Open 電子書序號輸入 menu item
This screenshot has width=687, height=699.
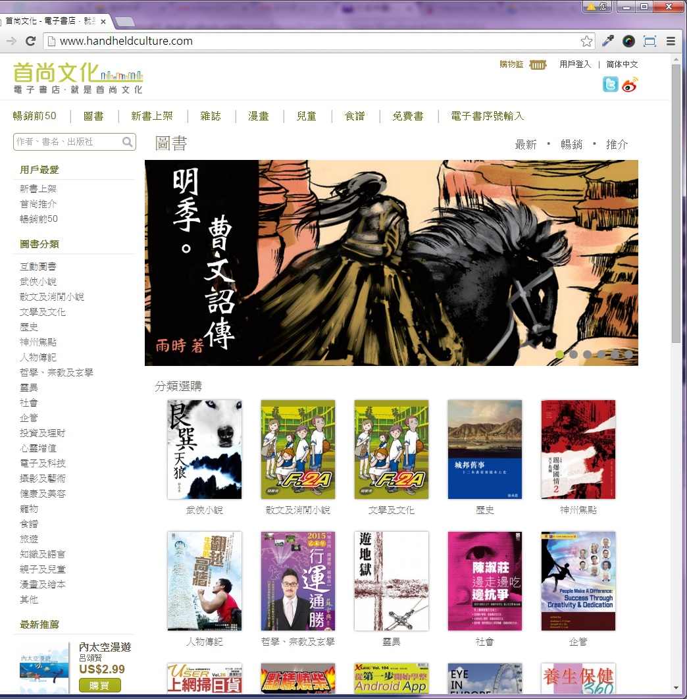tap(487, 116)
